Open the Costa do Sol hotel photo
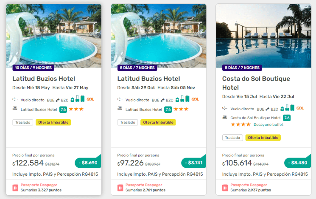Image resolution: width=316 pixels, height=199 pixels. point(263,34)
